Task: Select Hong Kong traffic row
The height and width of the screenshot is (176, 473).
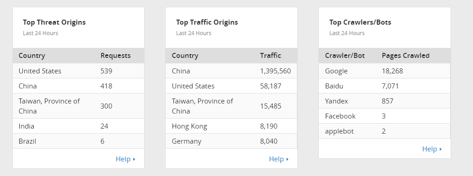Action: (x=231, y=126)
